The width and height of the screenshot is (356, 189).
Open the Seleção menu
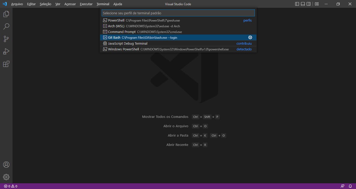coord(45,4)
